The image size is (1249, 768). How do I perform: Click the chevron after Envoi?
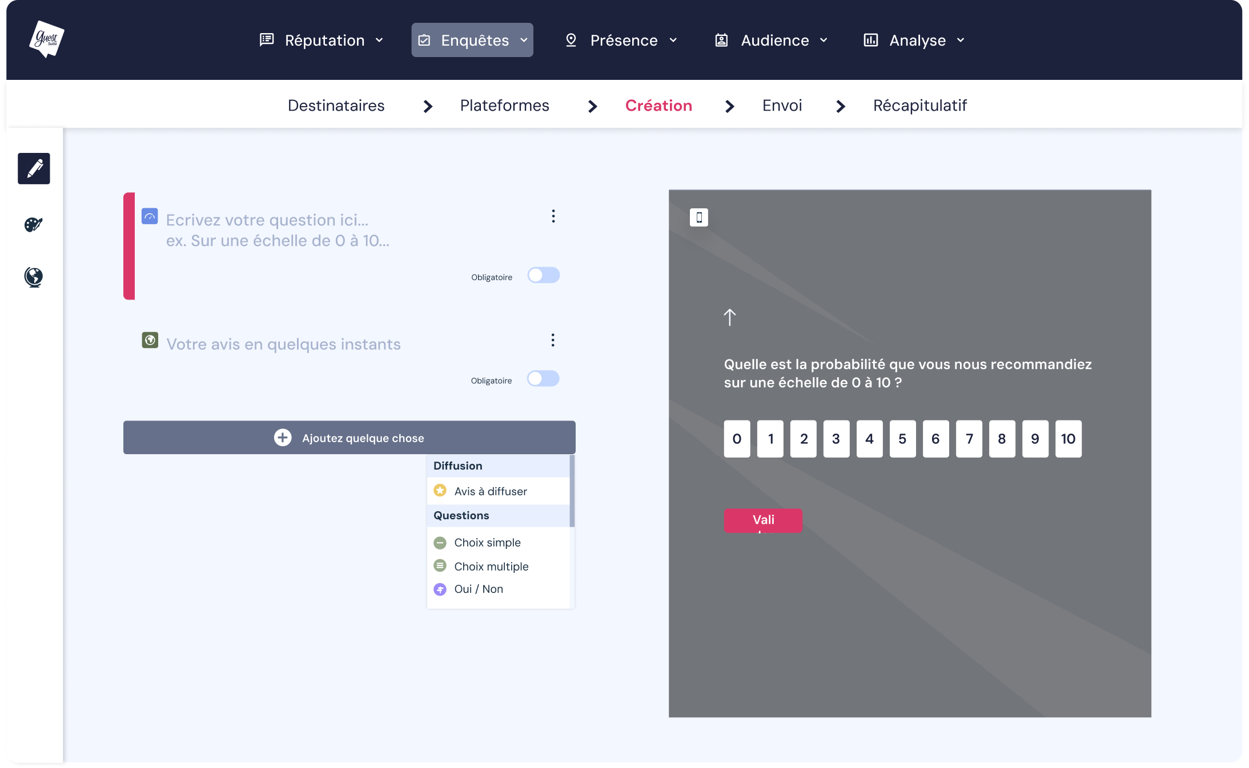[x=840, y=106]
